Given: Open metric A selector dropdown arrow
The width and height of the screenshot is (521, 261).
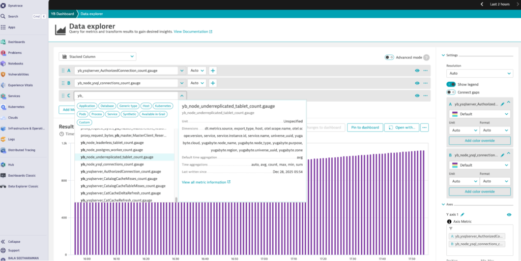Looking at the screenshot, I should tap(182, 71).
